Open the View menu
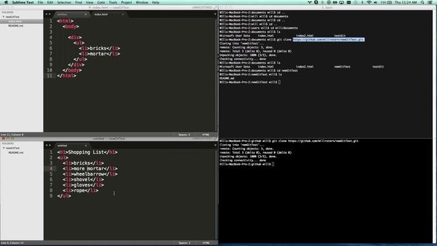The width and height of the screenshot is (437, 246). (x=89, y=2)
